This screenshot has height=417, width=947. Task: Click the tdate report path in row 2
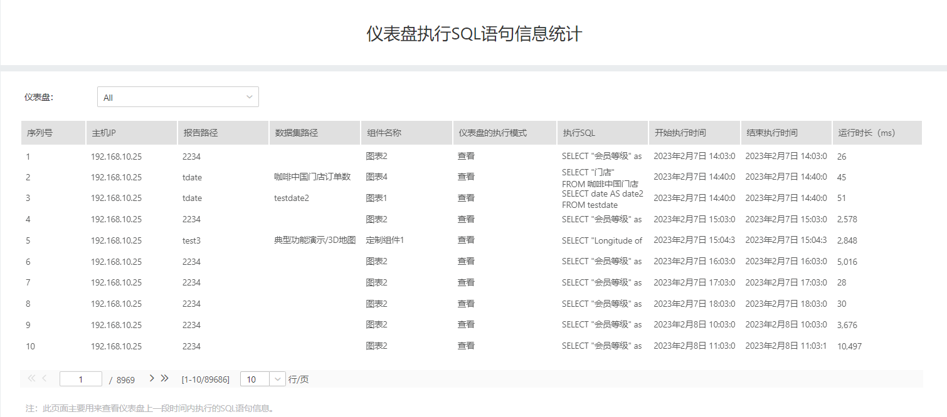click(x=191, y=177)
